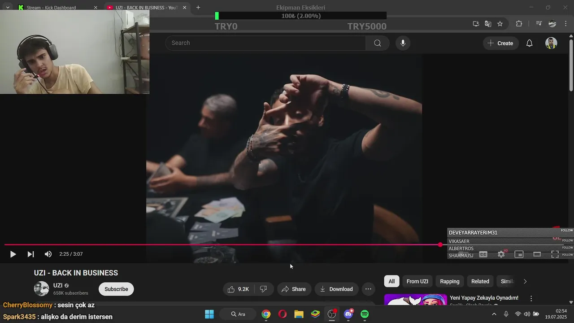The height and width of the screenshot is (323, 574).
Task: Open the YouTube account avatar menu
Action: tap(551, 43)
